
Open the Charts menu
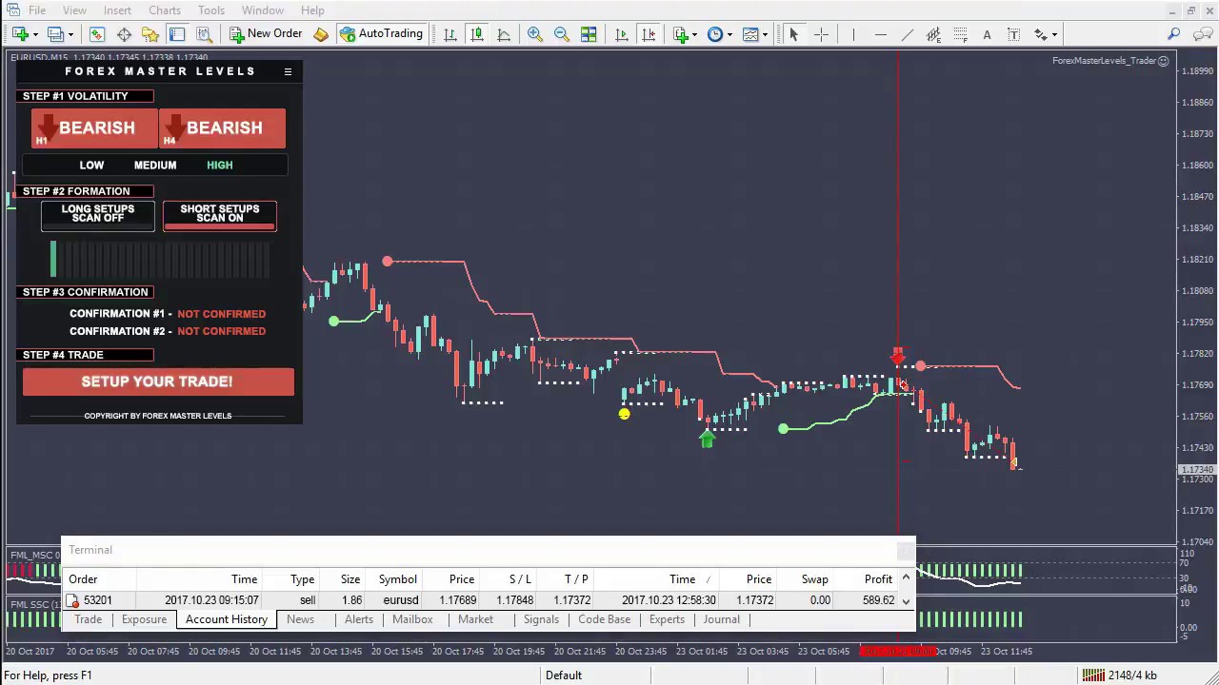[164, 10]
